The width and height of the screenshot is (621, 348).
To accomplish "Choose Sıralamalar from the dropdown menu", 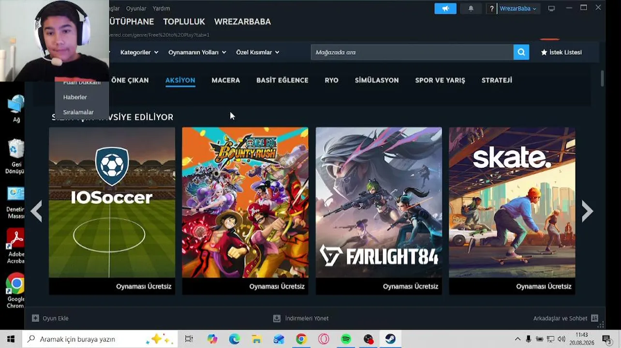I will click(x=78, y=112).
